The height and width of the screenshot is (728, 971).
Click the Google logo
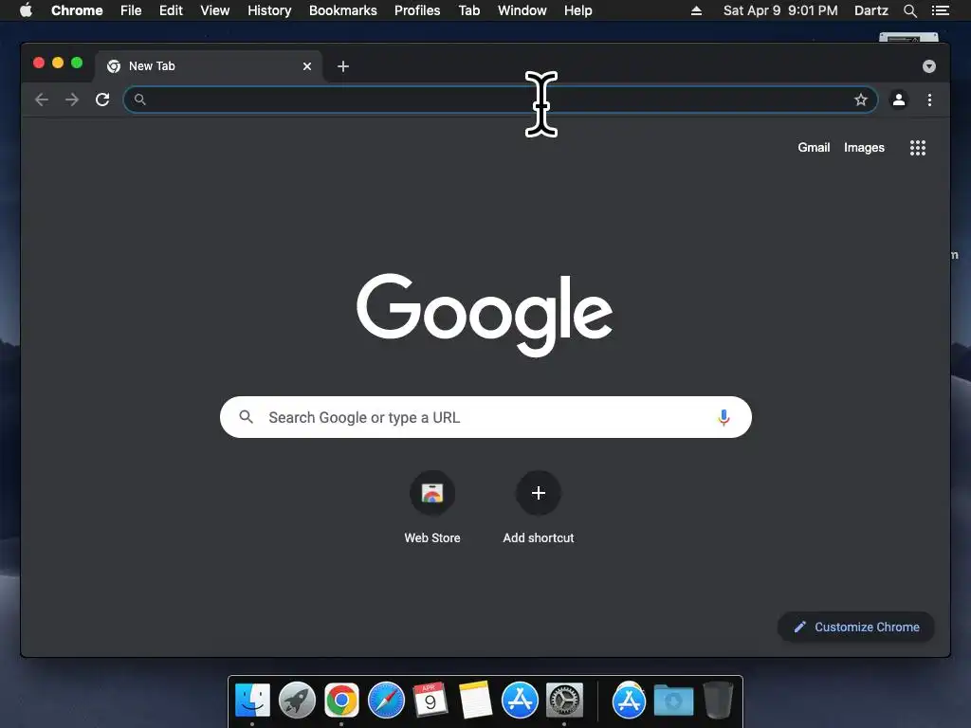pos(485,315)
